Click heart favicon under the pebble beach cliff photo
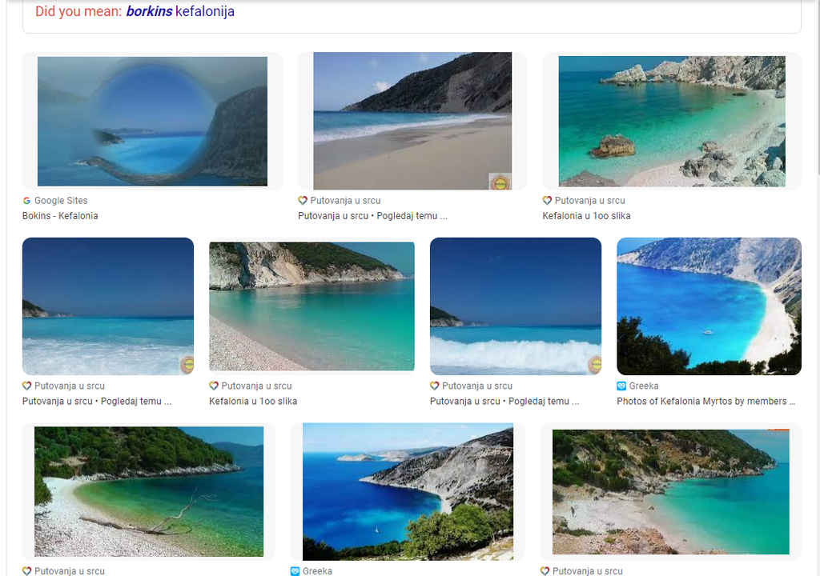This screenshot has width=820, height=576. pyautogui.click(x=213, y=386)
